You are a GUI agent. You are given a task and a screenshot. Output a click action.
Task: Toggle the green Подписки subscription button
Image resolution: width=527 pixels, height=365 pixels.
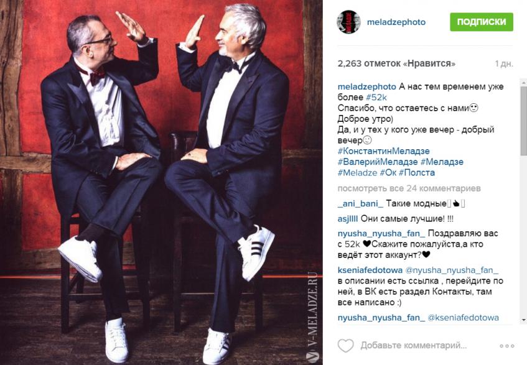[482, 22]
